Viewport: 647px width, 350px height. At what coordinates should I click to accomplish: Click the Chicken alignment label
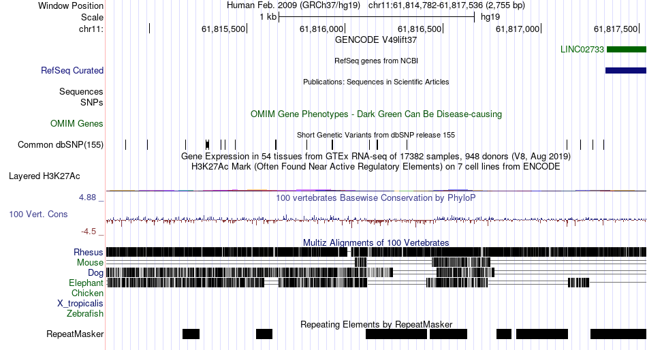pyautogui.click(x=87, y=293)
